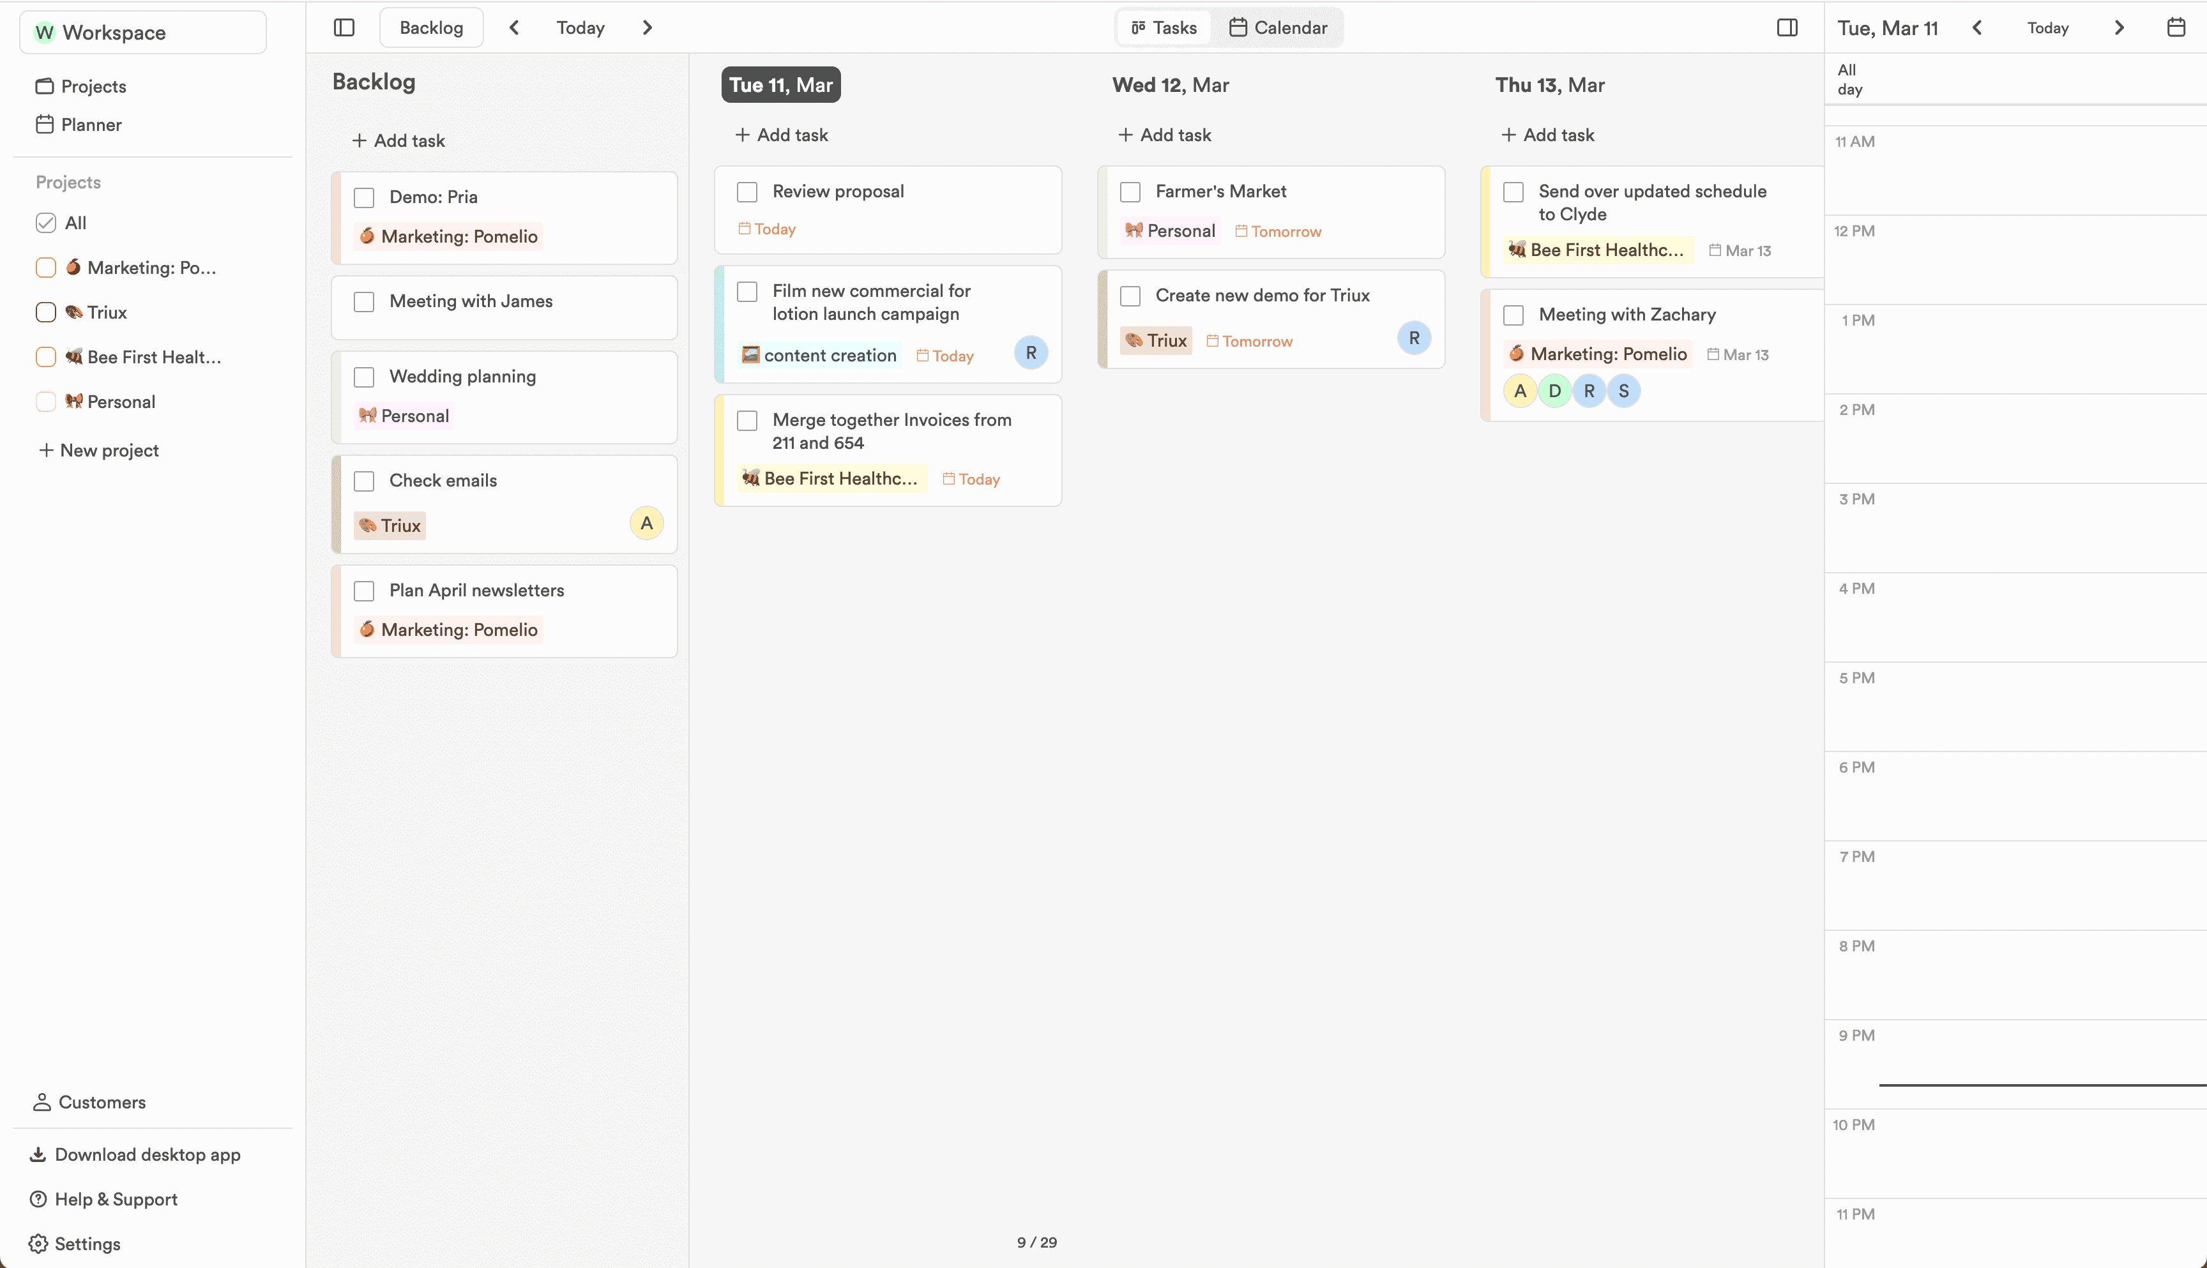Add task to Wed 12, Mar
Screen dimensions: 2207x1268
tap(1164, 135)
